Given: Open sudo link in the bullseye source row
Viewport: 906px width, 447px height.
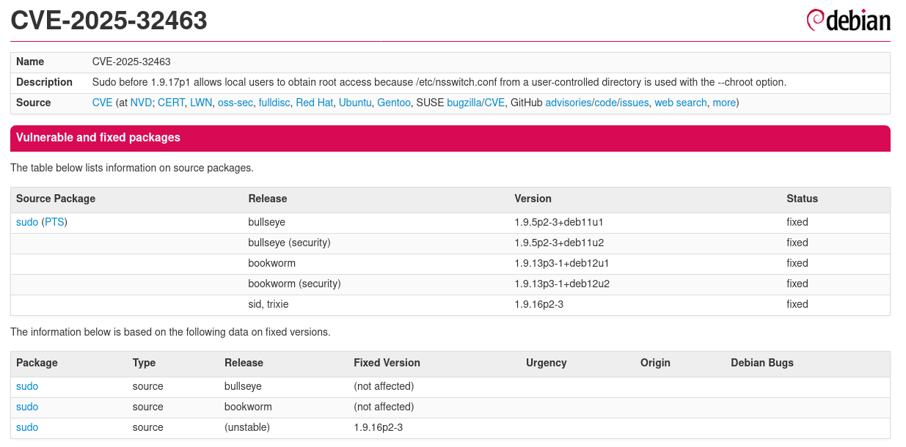Looking at the screenshot, I should (27, 386).
